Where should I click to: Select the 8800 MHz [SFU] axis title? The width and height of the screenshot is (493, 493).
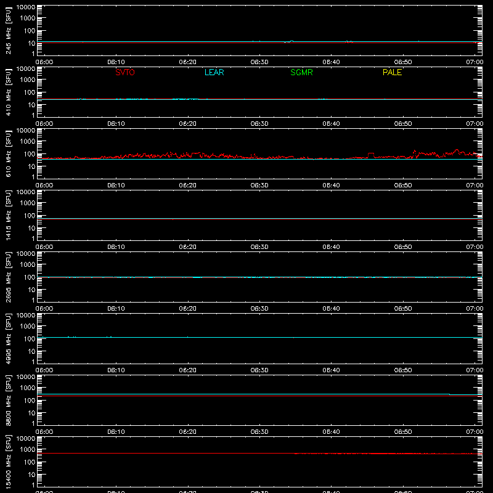tap(8, 400)
